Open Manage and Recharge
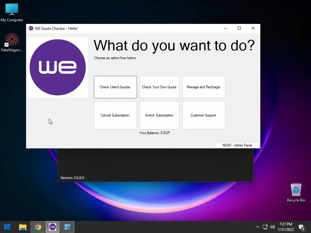The width and height of the screenshot is (311, 233). click(x=203, y=87)
